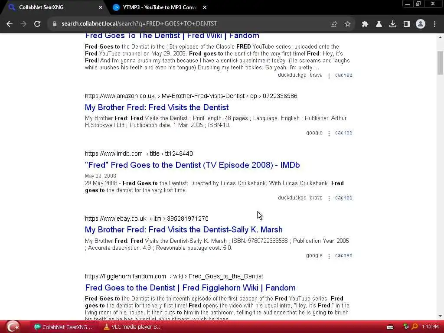Viewport: 444px width, 333px height.
Task: Open the browser extensions puzzle icon
Action: click(x=365, y=24)
